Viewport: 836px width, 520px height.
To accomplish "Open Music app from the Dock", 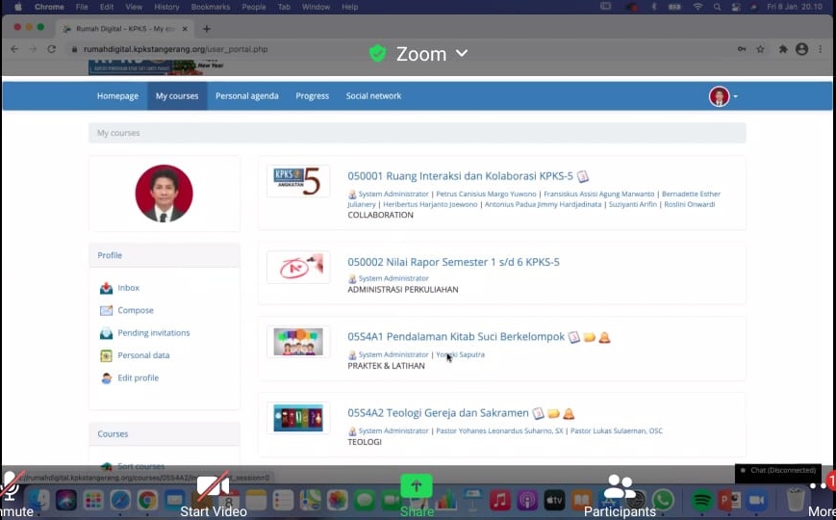I will click(x=499, y=501).
